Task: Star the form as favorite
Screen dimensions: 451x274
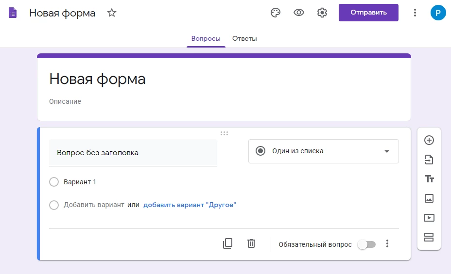Action: pos(112,13)
